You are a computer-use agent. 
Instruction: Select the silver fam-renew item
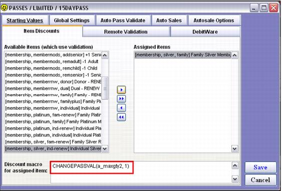tap(53, 142)
